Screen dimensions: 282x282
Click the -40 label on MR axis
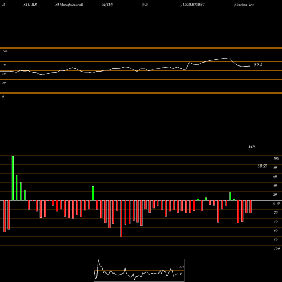pyautogui.click(x=275, y=222)
